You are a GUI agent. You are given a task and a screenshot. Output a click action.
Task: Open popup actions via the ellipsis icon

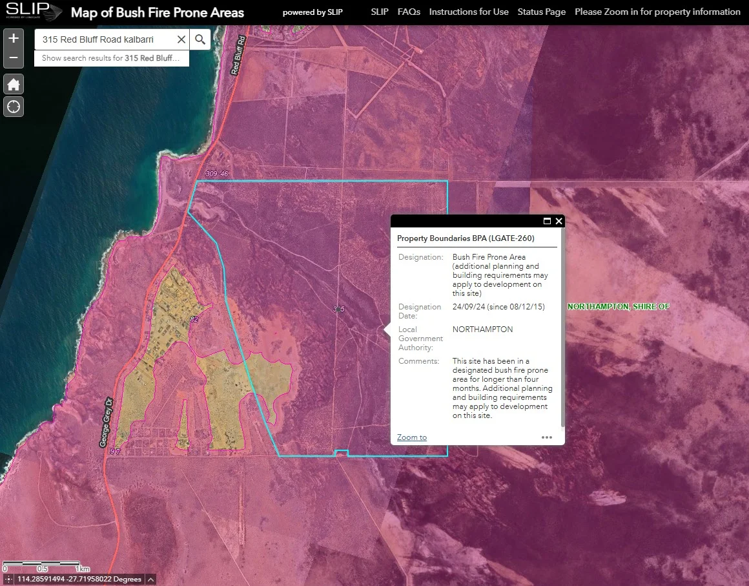coord(547,437)
